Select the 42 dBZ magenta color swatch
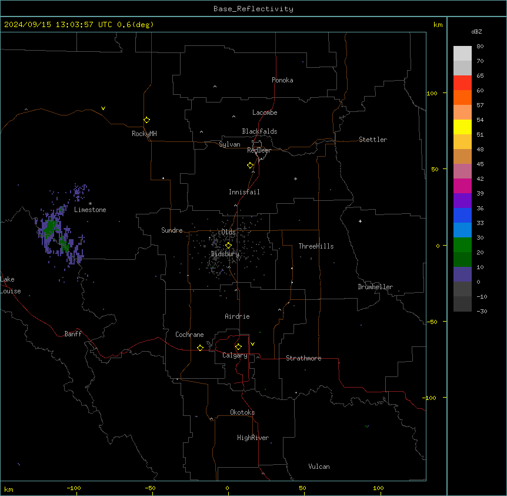The image size is (507, 496). [462, 186]
